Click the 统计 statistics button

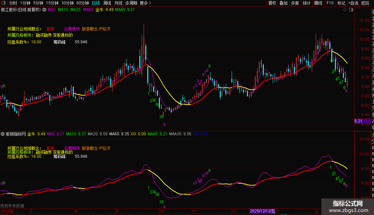click(306, 3)
